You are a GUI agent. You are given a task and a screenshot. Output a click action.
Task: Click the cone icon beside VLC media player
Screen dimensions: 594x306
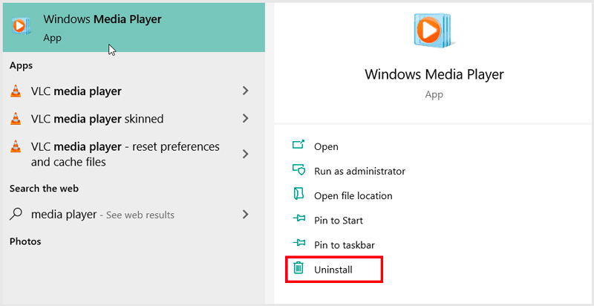16,91
